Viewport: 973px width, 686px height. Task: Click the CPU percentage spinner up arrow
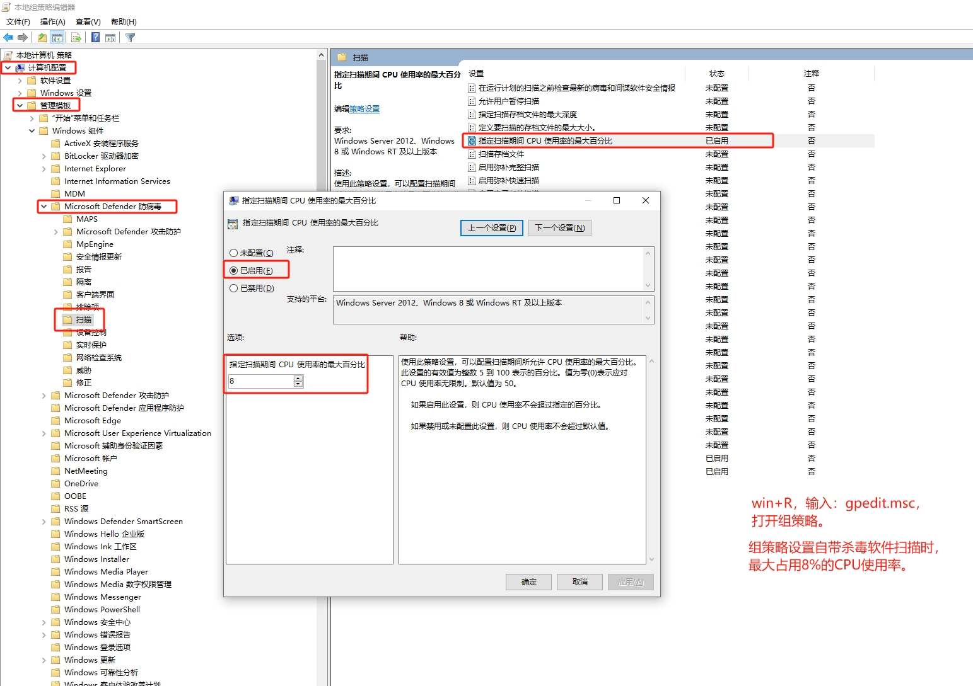pos(298,378)
